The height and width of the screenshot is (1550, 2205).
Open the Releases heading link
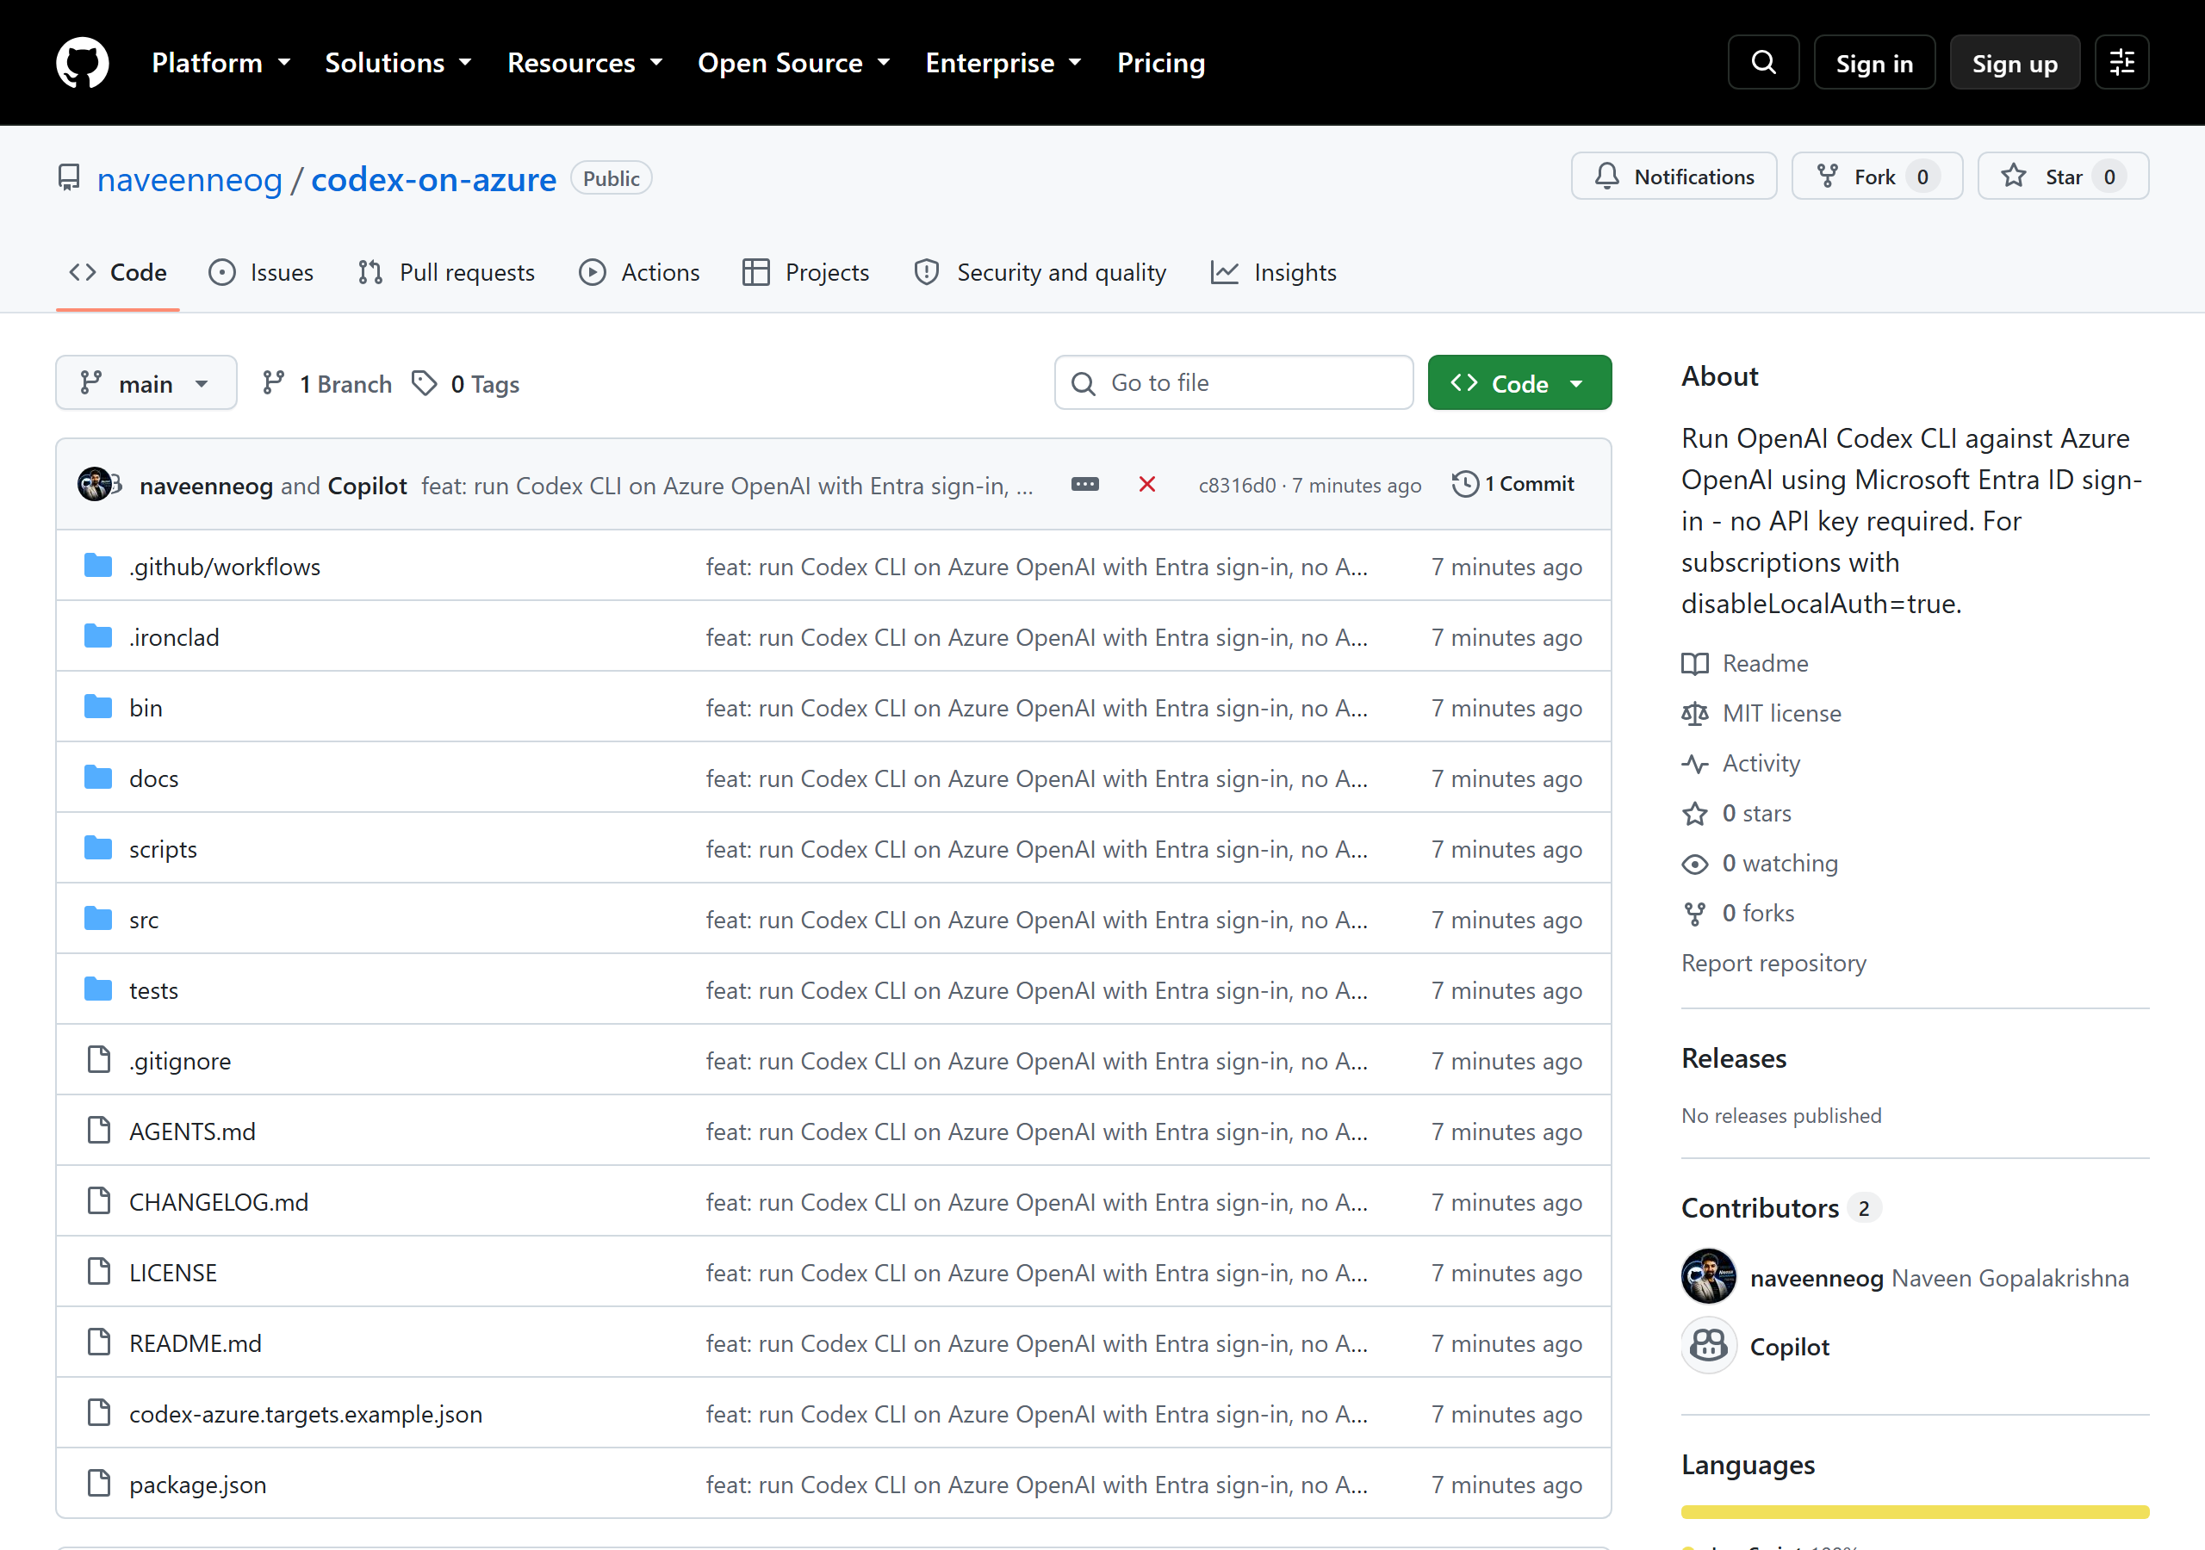[x=1734, y=1058]
